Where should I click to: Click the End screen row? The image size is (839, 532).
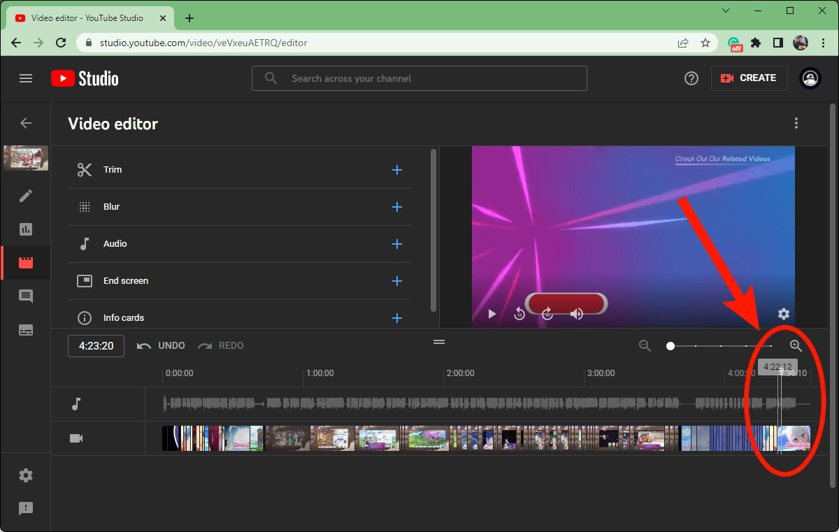(x=238, y=281)
